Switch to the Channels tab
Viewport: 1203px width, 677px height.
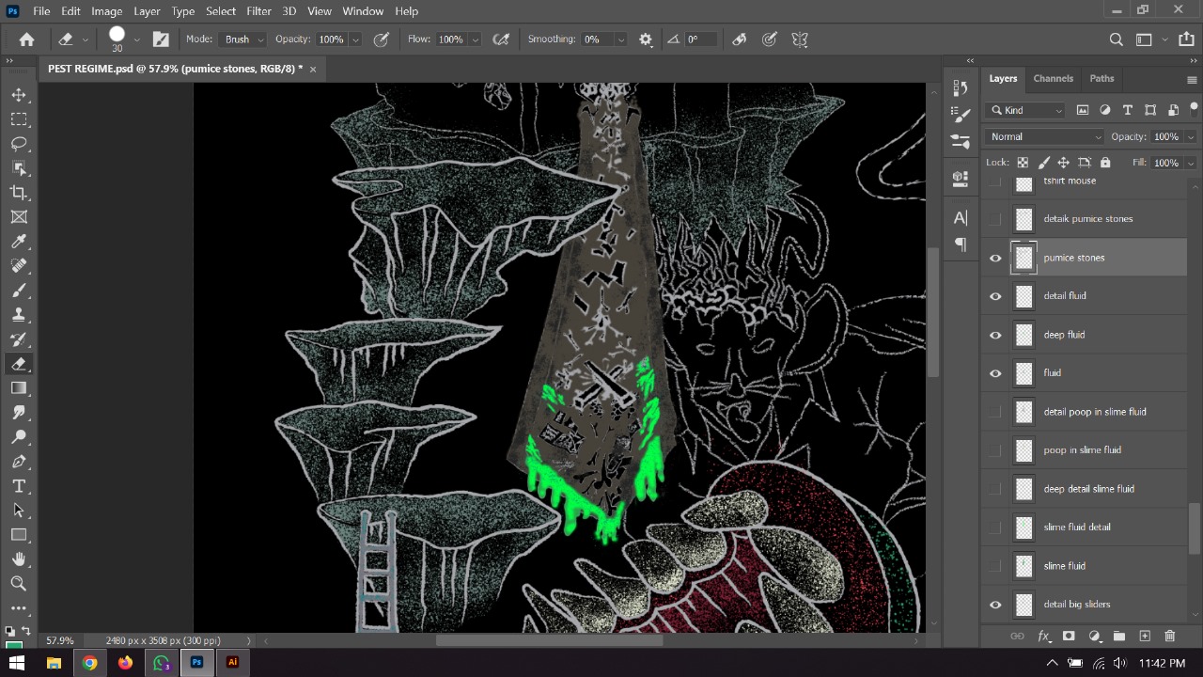coord(1053,79)
